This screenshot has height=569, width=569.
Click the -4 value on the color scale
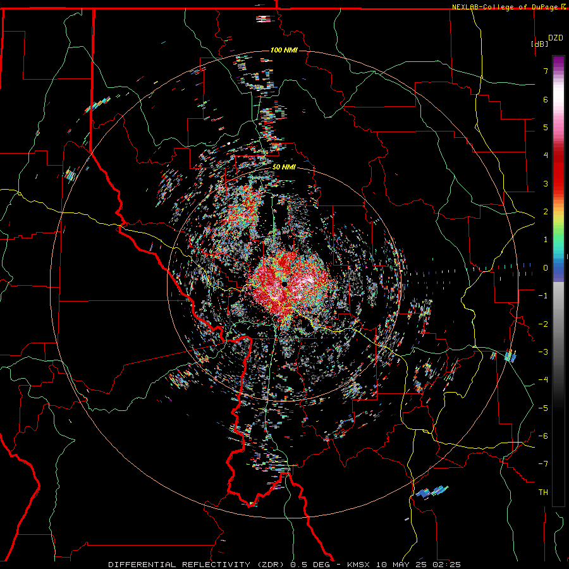tap(543, 380)
